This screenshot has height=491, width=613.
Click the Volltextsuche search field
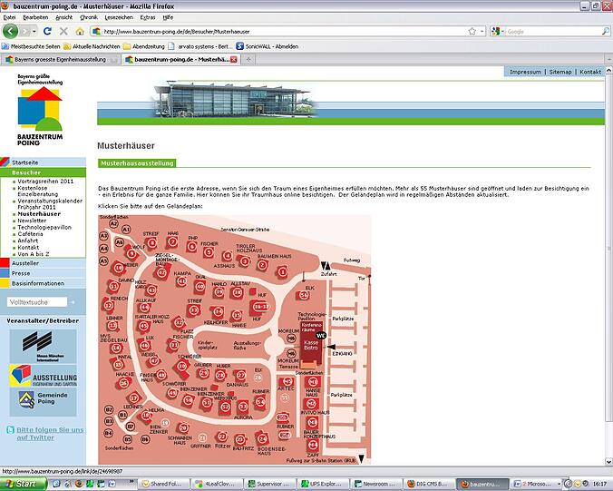point(37,302)
